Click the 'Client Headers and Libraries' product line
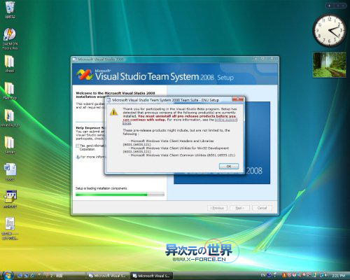 tap(172, 141)
